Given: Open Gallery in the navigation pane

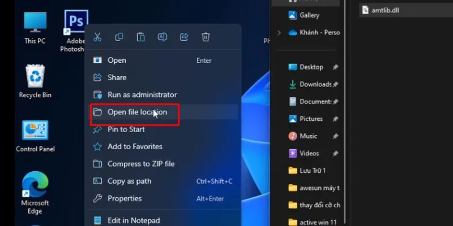Looking at the screenshot, I should coord(309,15).
